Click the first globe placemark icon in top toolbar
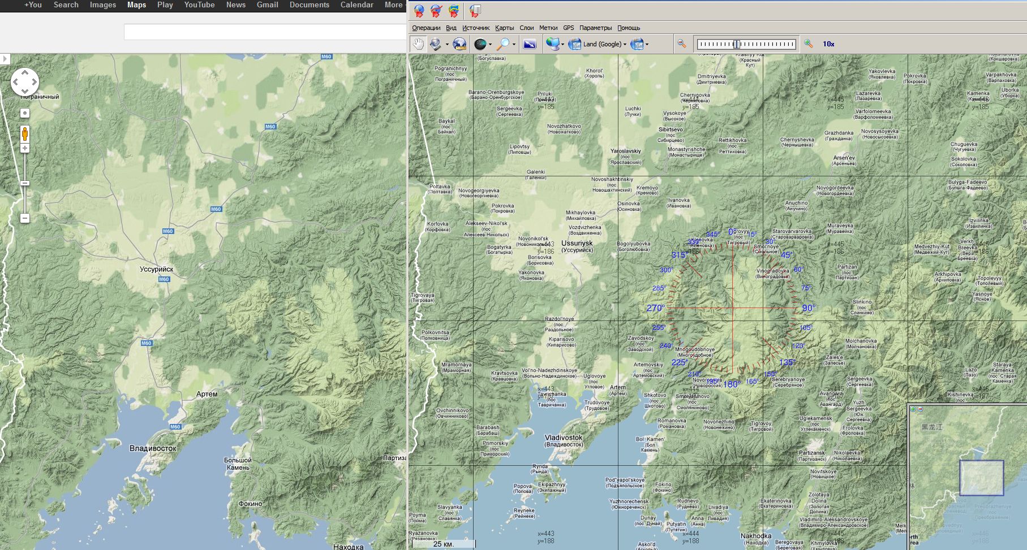The image size is (1027, 550). tap(419, 11)
